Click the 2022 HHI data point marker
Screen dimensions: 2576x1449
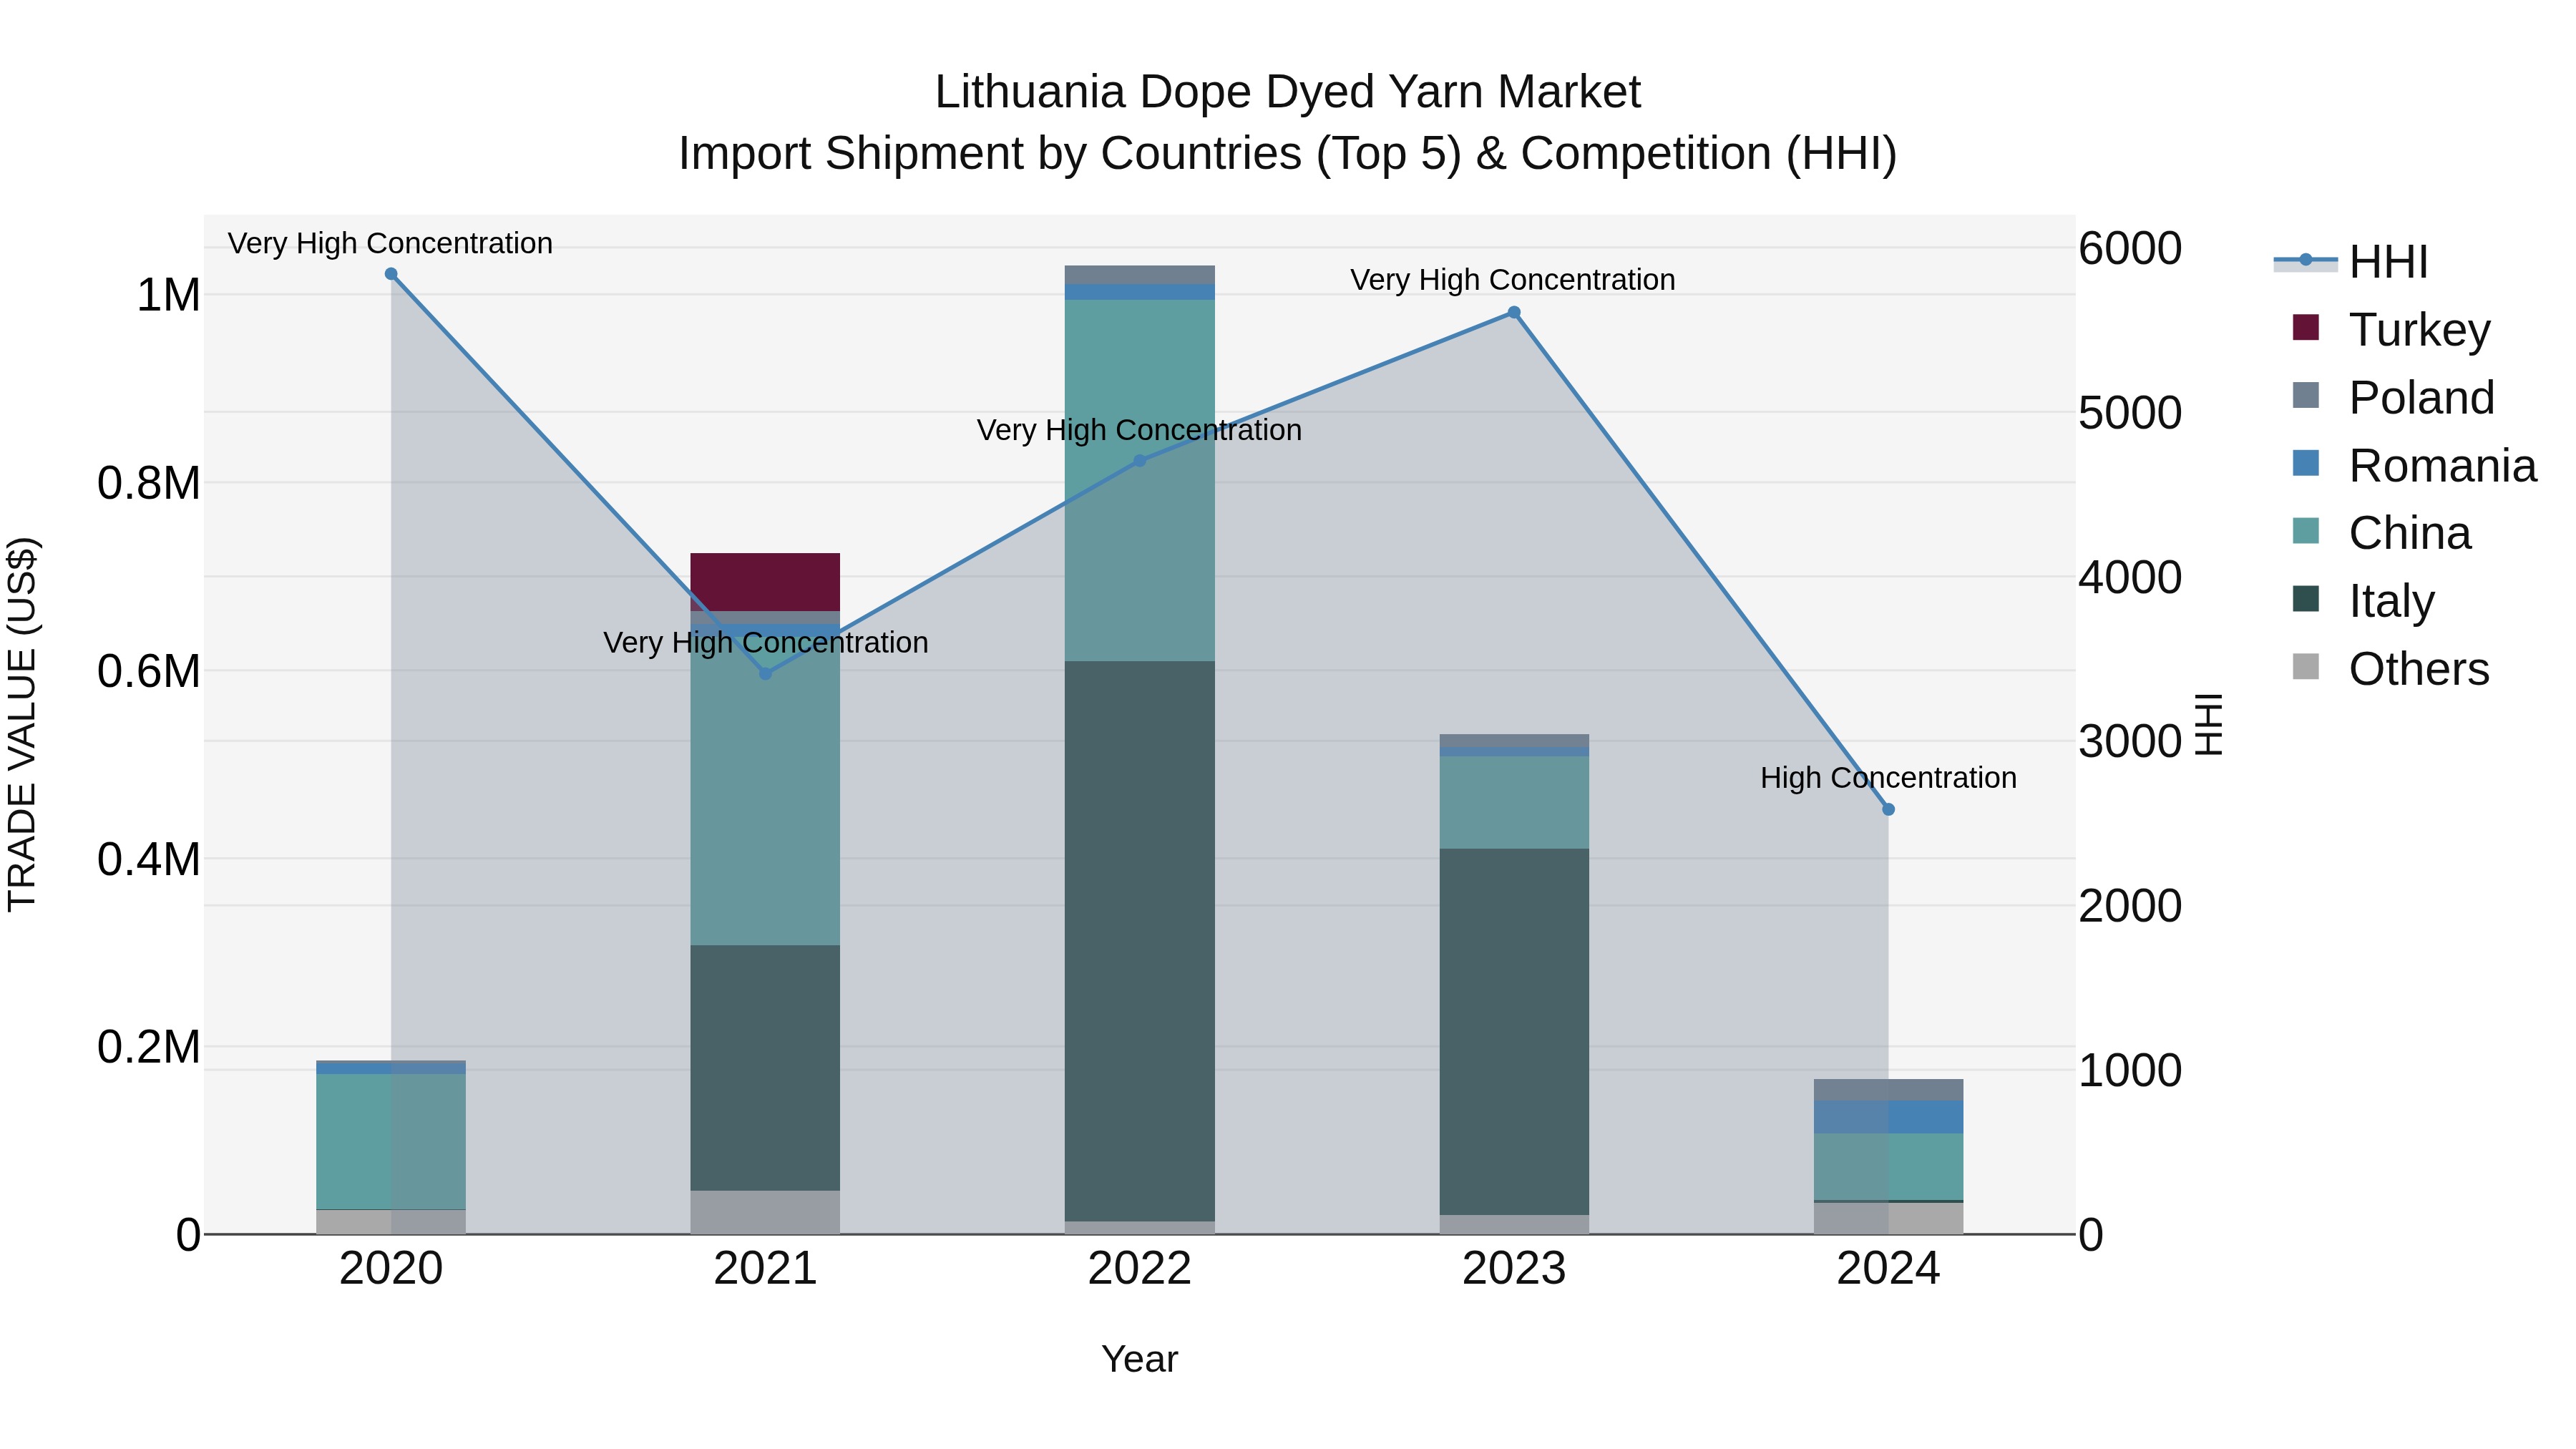[1139, 461]
